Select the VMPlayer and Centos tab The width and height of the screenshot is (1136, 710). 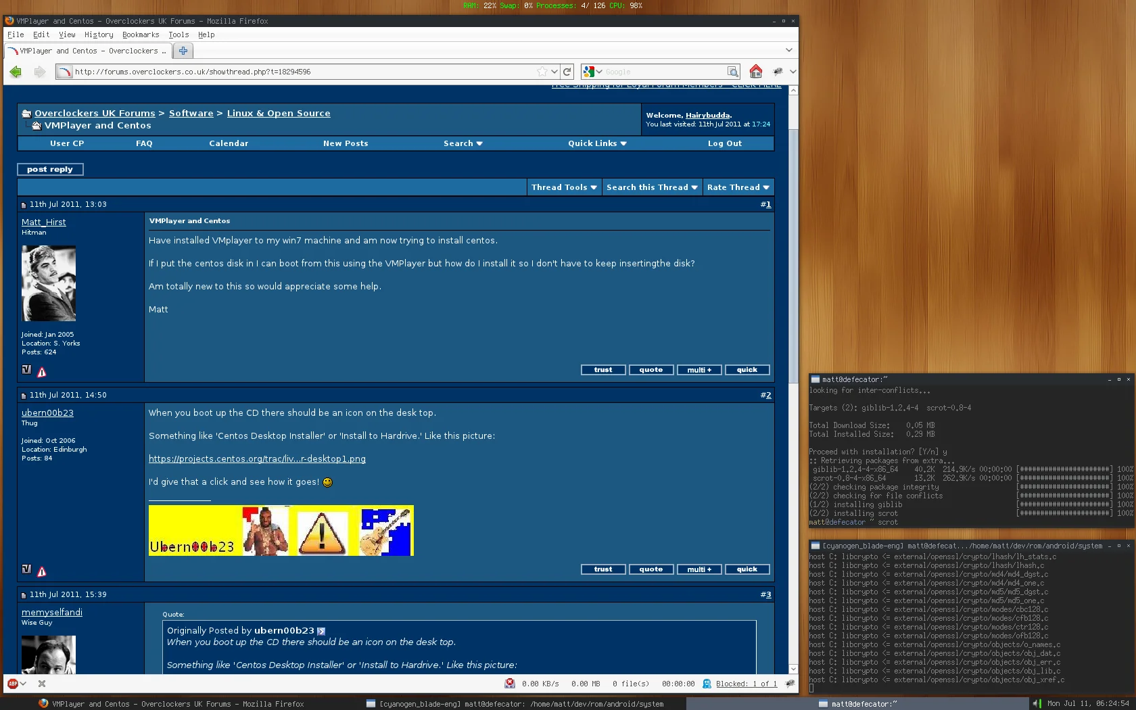87,51
